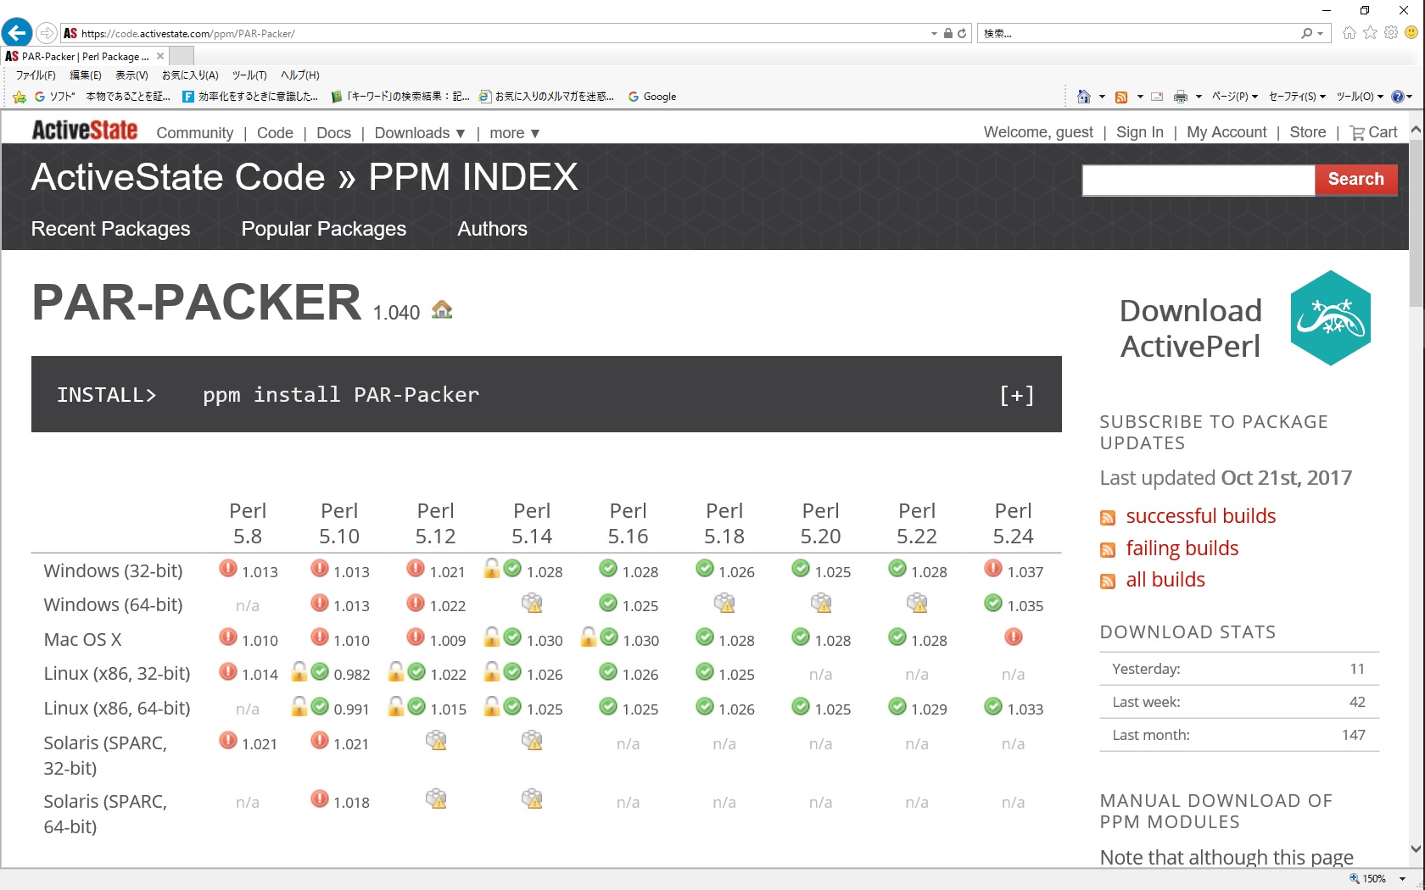This screenshot has width=1425, height=890.
Task: Open the Community navigation link
Action: [x=194, y=133]
